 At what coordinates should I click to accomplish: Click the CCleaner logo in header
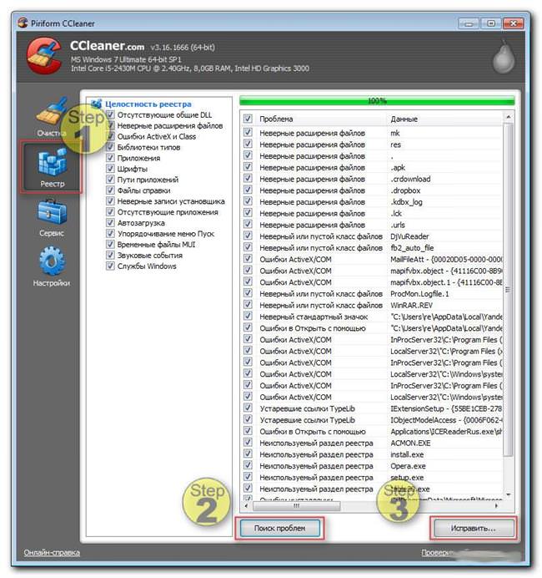click(x=44, y=56)
